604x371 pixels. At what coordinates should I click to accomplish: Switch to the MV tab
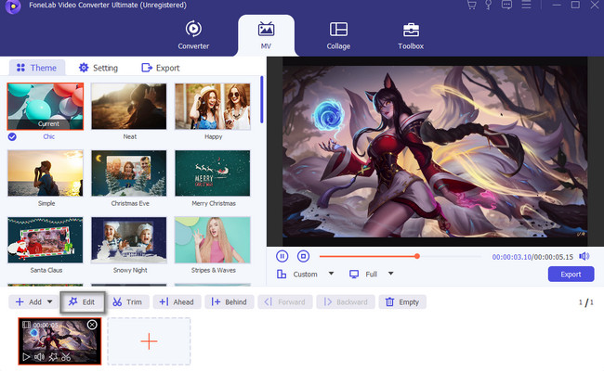tap(266, 35)
